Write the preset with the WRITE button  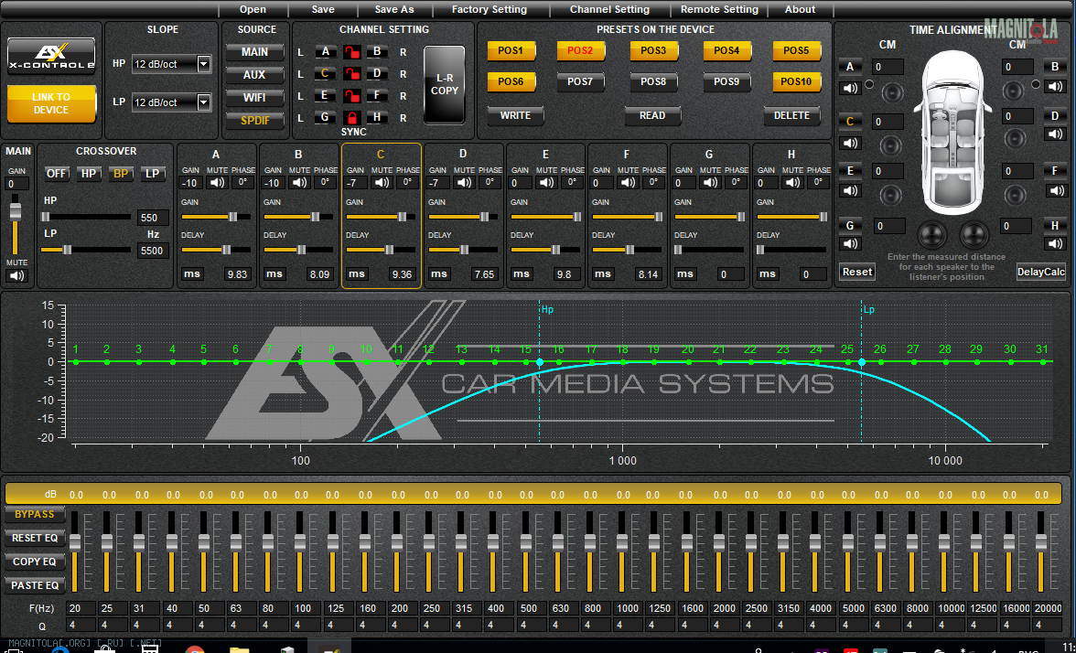pos(515,116)
